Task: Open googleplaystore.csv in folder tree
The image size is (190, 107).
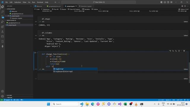Action: tap(14, 23)
